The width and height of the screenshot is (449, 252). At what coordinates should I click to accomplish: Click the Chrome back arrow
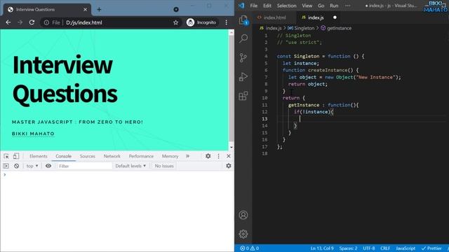point(8,22)
